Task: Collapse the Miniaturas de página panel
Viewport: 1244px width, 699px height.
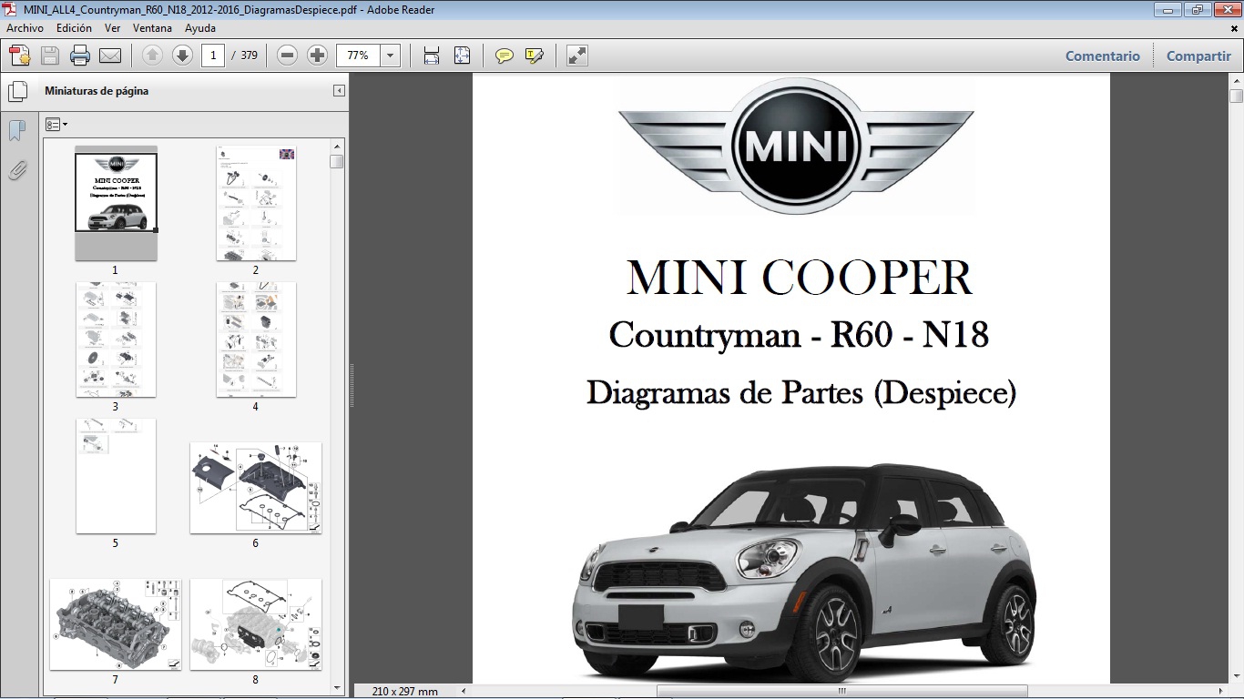Action: click(x=338, y=91)
